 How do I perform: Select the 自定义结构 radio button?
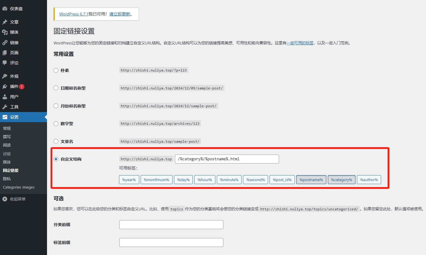[x=56, y=159]
